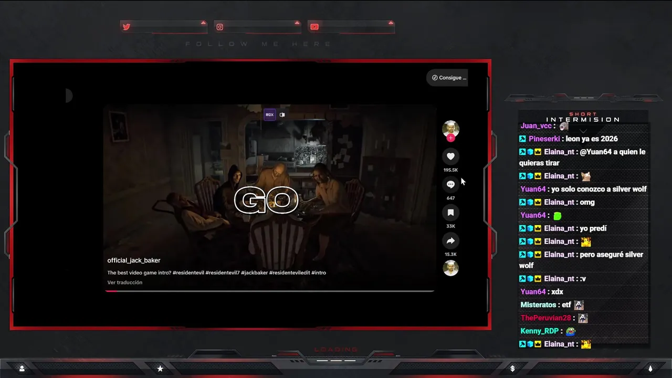Viewport: 672px width, 378px height.
Task: Like the video with the heart icon
Action: [x=450, y=156]
